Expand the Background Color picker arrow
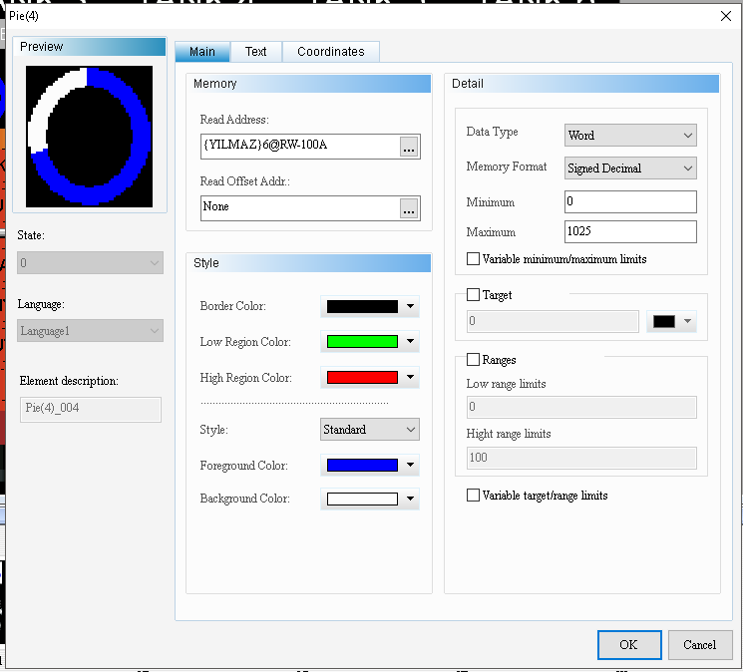Screen dimensions: 743x672 (x=410, y=499)
